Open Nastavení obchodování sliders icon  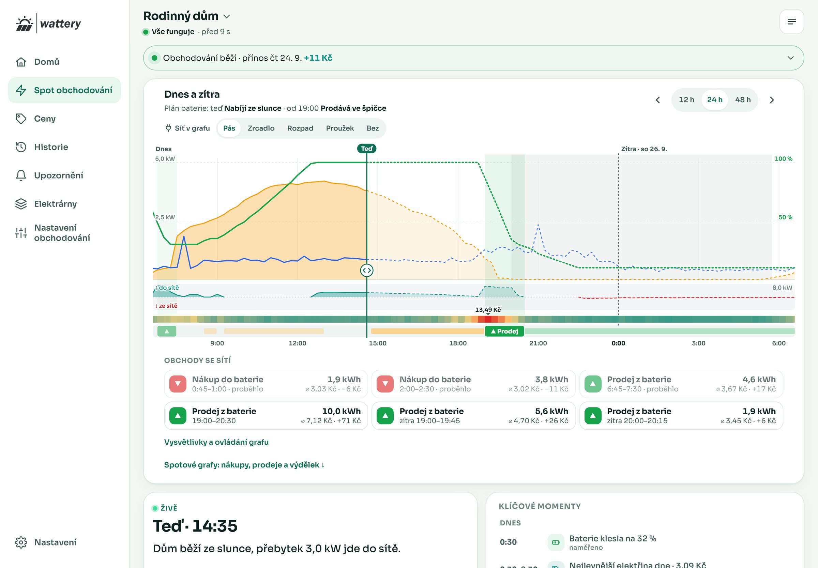21,233
